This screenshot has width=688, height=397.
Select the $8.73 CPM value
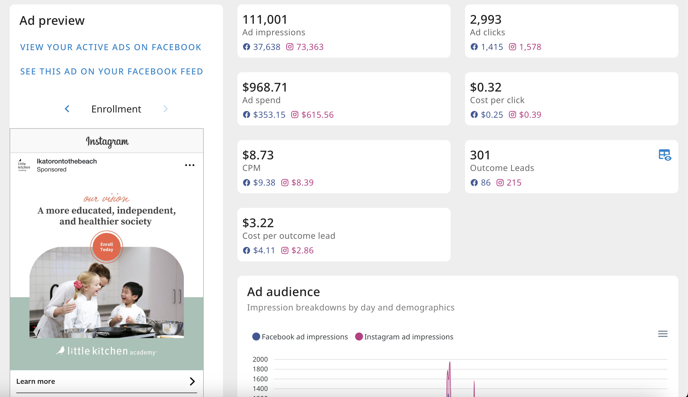258,155
